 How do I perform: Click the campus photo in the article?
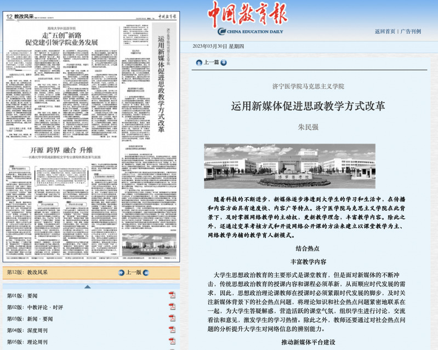[289, 166]
